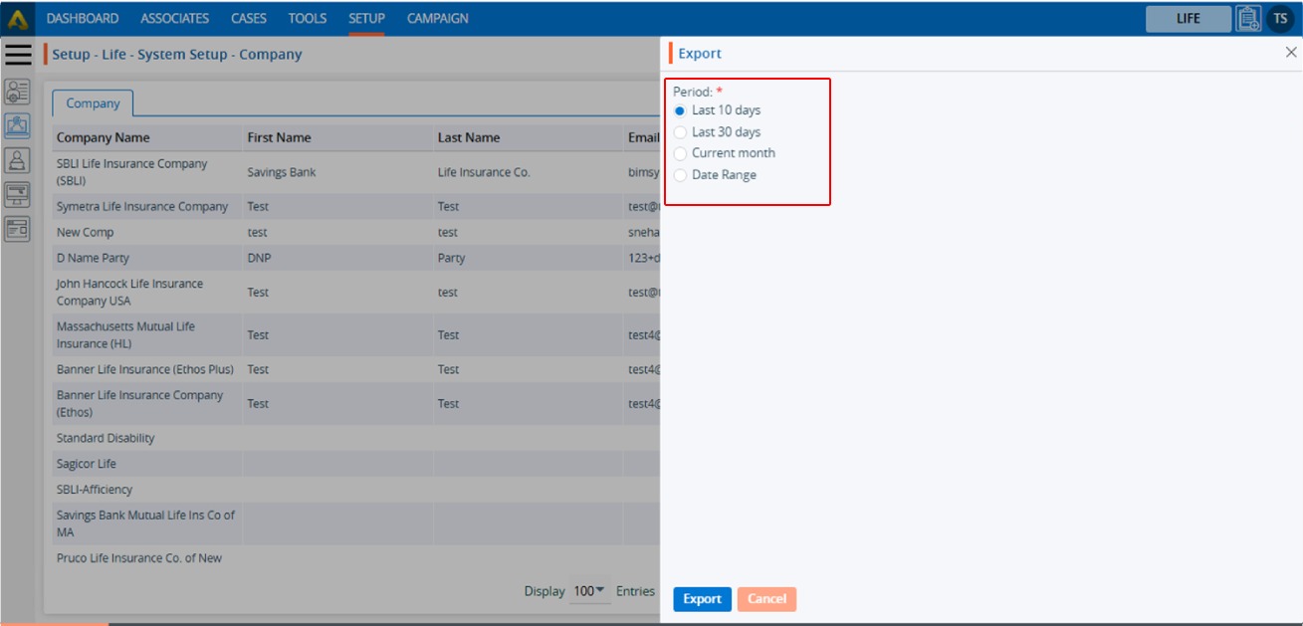Screen dimensions: 1303x626
Task: Expand the Display 100 entries dropdown
Action: pos(589,591)
